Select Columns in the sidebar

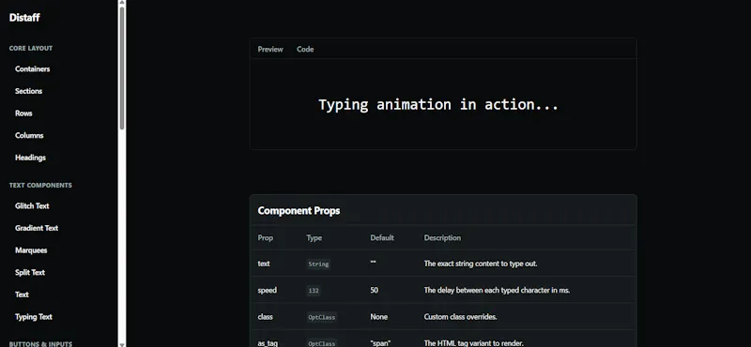pyautogui.click(x=29, y=135)
